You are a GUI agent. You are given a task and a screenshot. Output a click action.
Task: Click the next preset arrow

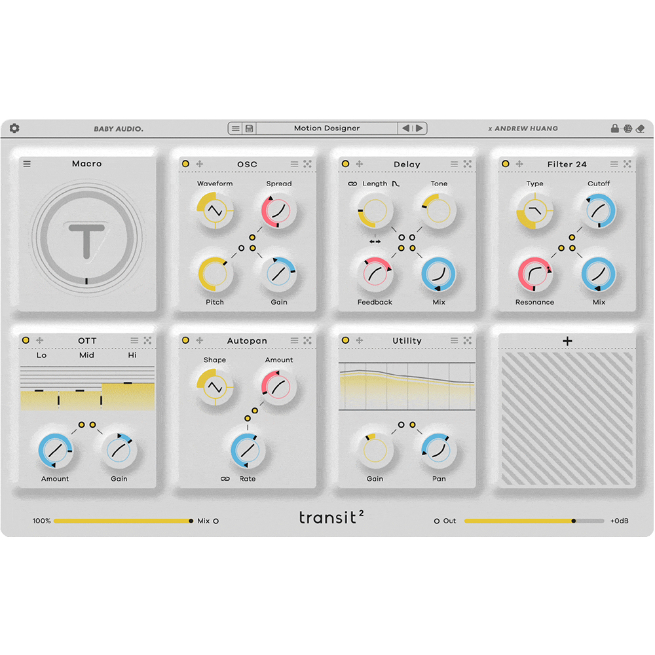(420, 128)
